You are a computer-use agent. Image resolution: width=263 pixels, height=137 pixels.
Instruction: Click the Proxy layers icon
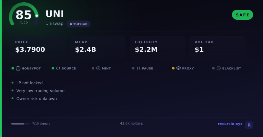[179, 68]
